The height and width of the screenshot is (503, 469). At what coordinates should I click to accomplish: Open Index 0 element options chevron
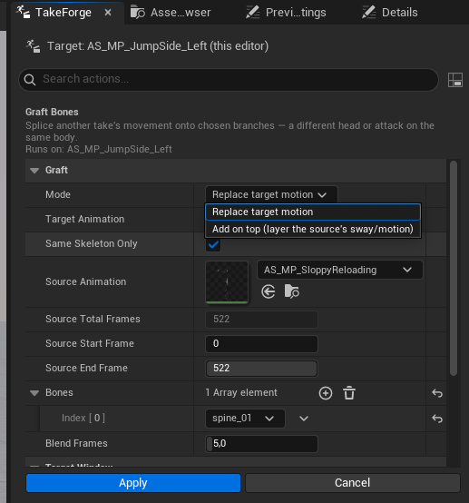[x=304, y=419]
